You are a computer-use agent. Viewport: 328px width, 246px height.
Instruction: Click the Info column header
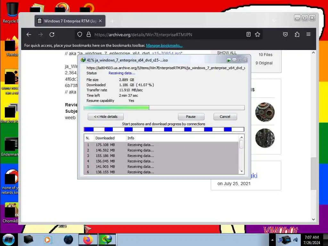click(x=182, y=138)
